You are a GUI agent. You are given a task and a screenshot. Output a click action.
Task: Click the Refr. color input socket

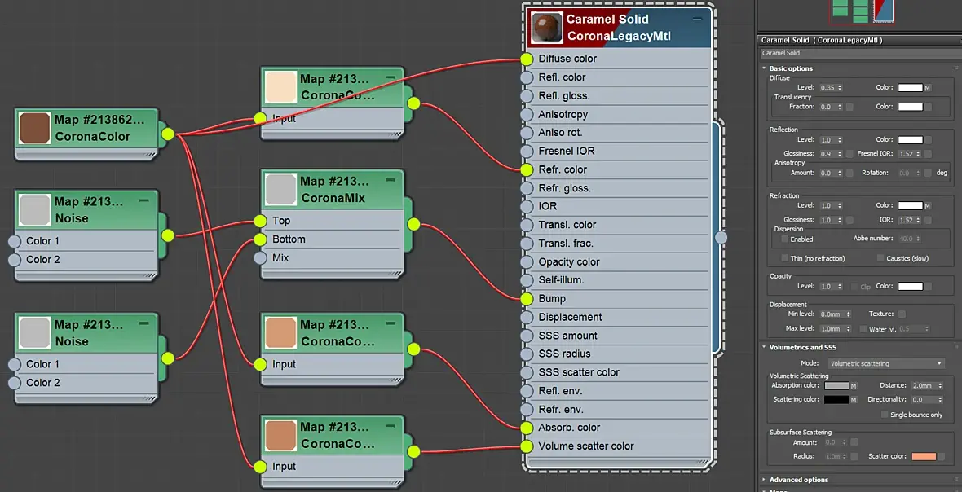coord(527,169)
